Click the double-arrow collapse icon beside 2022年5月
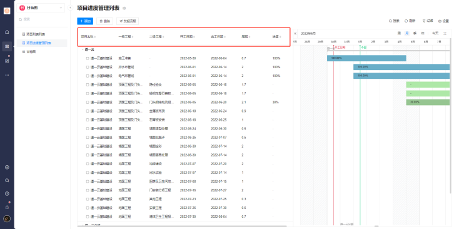469x229 pixels. [296, 34]
